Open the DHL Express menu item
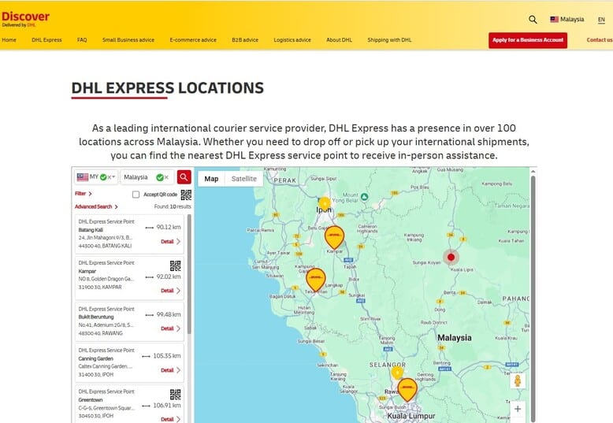Screen dimensions: 613x423 [x=46, y=40]
